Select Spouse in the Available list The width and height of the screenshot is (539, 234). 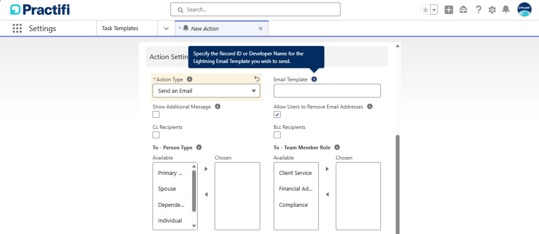[x=172, y=188]
